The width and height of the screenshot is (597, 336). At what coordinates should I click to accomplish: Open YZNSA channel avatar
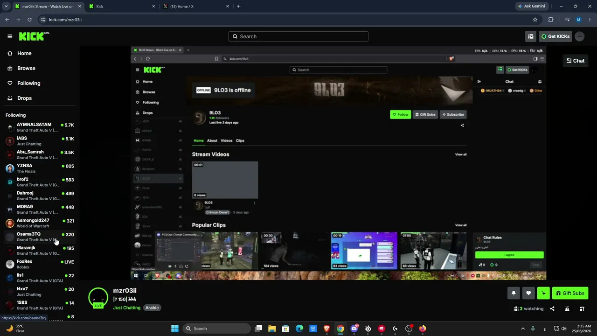point(10,168)
